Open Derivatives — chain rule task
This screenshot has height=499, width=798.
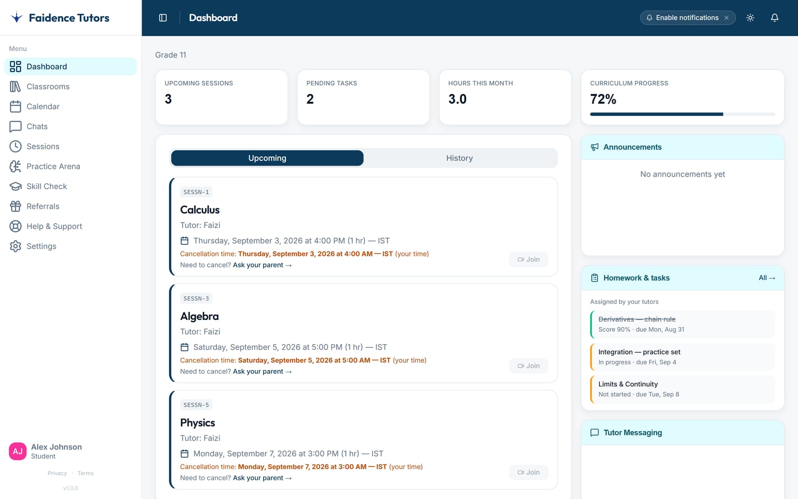682,324
